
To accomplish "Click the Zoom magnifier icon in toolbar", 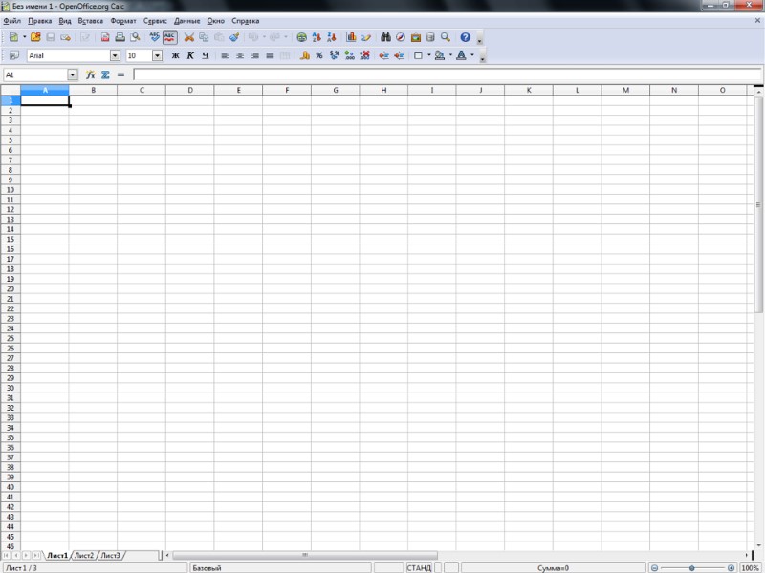I will pyautogui.click(x=446, y=37).
